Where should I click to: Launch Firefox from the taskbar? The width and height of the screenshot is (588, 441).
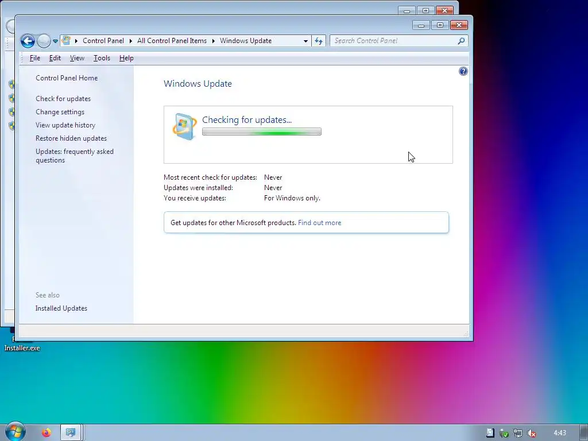[x=46, y=433]
